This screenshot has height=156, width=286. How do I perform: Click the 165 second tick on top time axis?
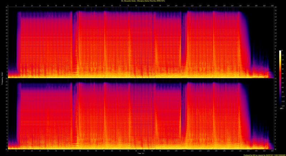tap(272, 5)
